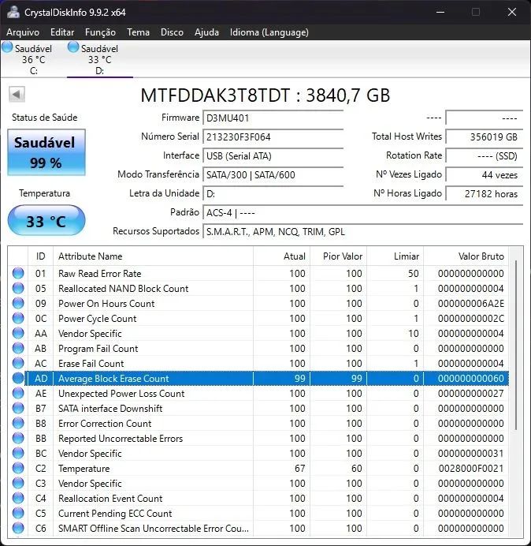Click the Padrão field ACS-4

pyautogui.click(x=362, y=212)
